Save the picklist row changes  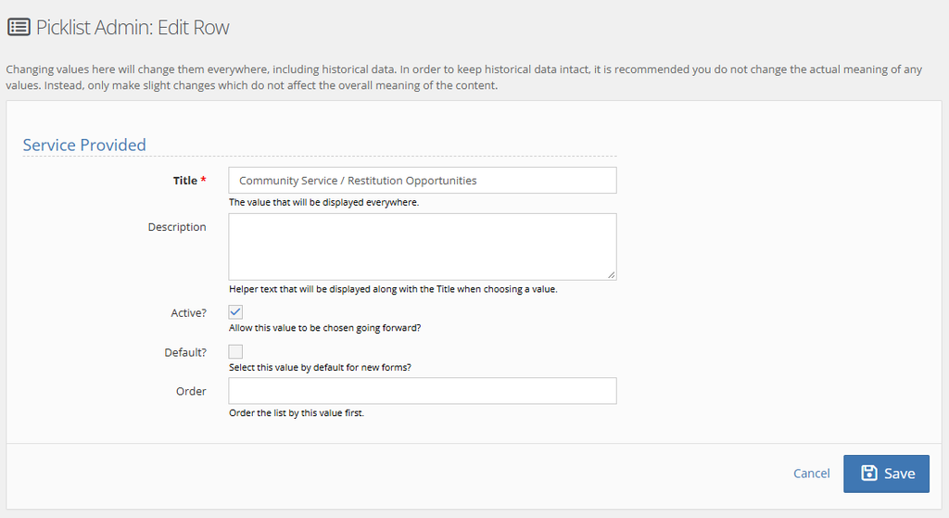click(886, 474)
